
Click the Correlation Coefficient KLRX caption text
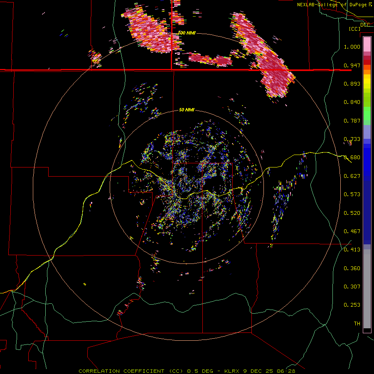click(x=187, y=371)
